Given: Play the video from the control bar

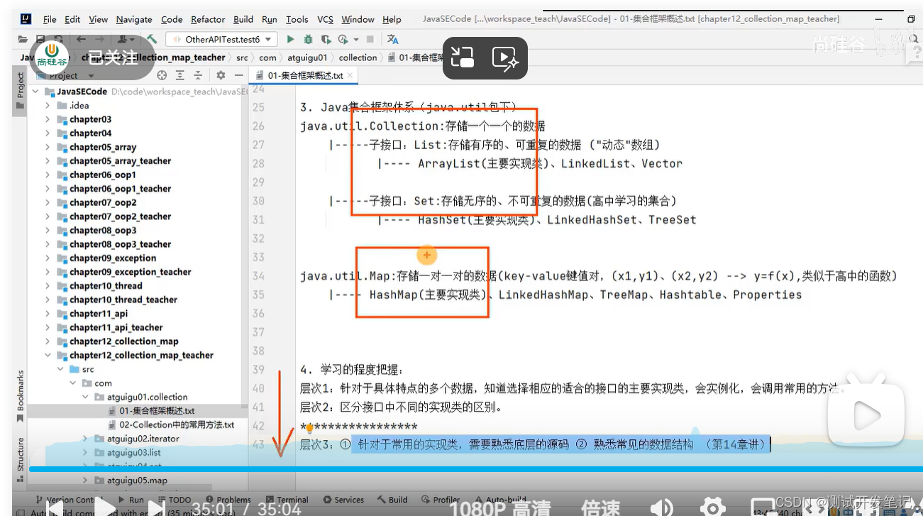Looking at the screenshot, I should click(104, 507).
